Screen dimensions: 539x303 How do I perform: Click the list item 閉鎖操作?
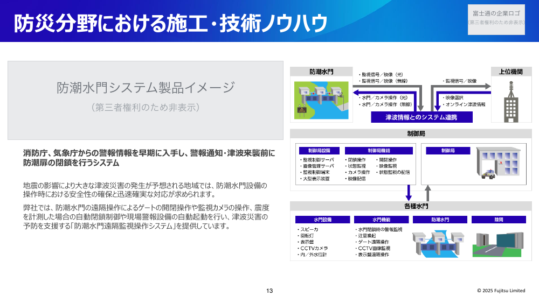coord(355,160)
